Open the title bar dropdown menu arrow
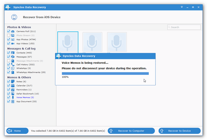 tap(182, 7)
